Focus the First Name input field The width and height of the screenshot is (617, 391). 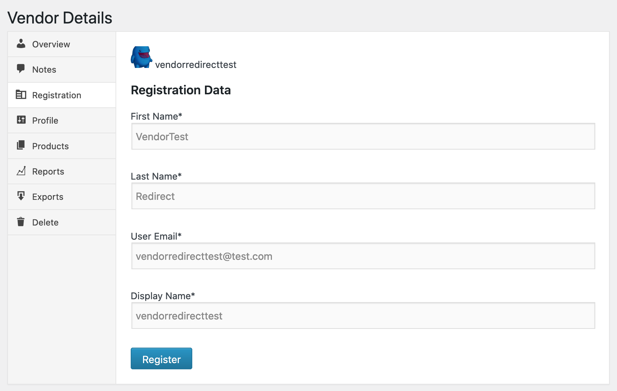[x=363, y=137]
